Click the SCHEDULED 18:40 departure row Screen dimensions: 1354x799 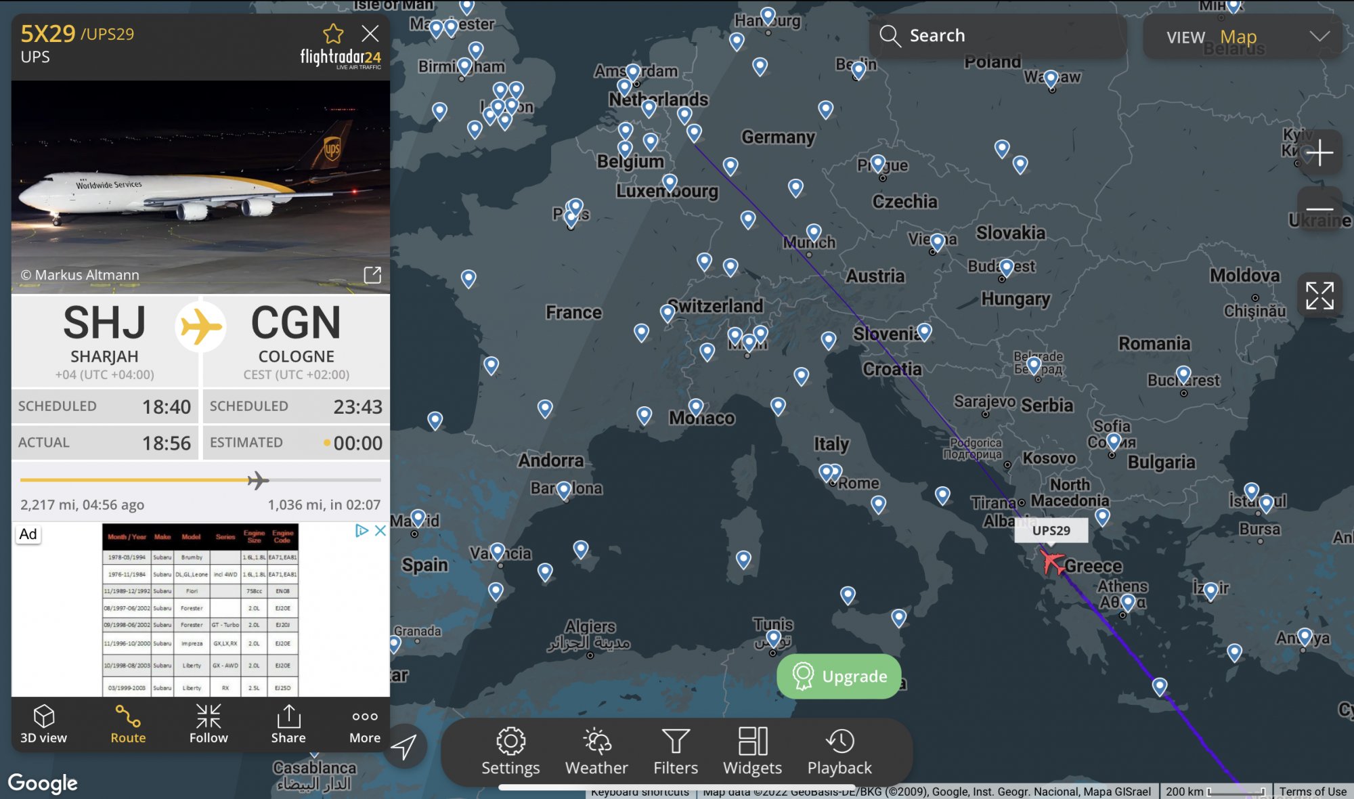[105, 406]
